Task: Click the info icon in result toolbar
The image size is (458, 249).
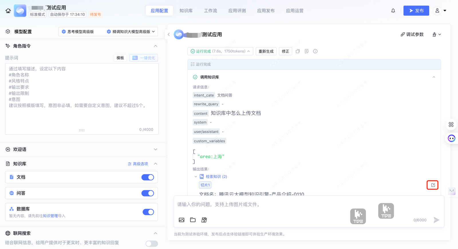Action: 315,51
